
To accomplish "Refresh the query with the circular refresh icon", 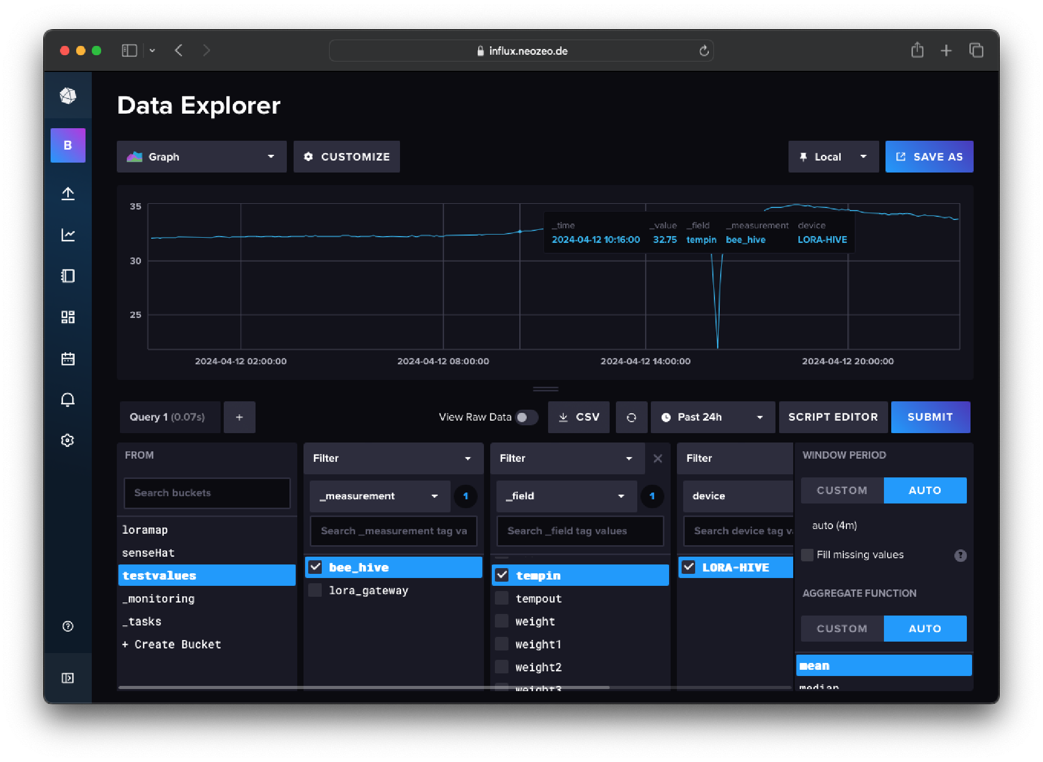I will point(632,417).
